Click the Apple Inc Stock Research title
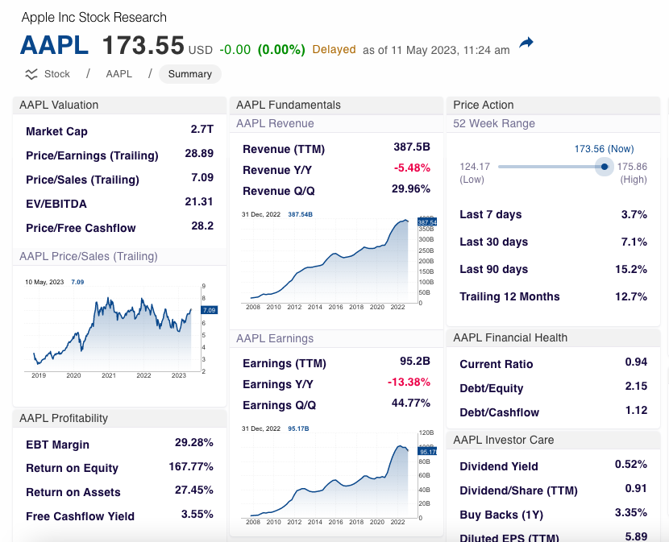Screen dimensions: 669x542 (x=93, y=18)
